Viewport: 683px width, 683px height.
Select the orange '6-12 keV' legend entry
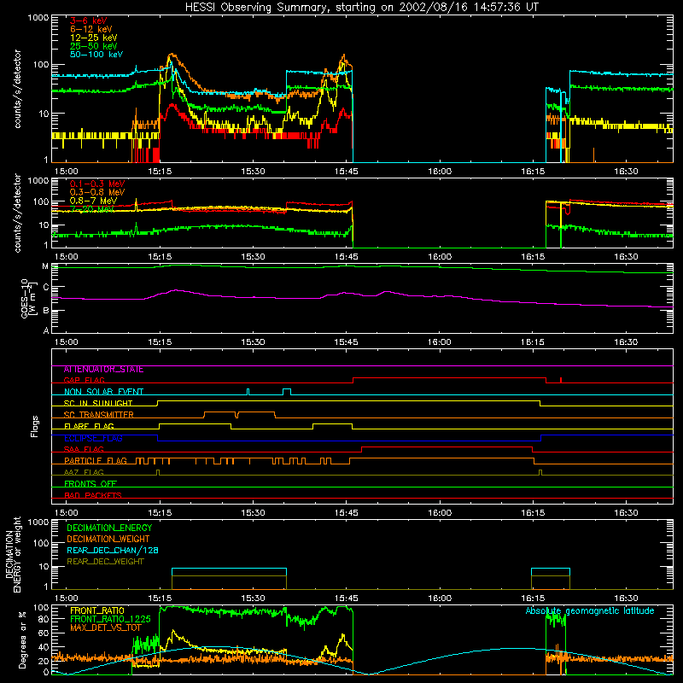(90, 29)
